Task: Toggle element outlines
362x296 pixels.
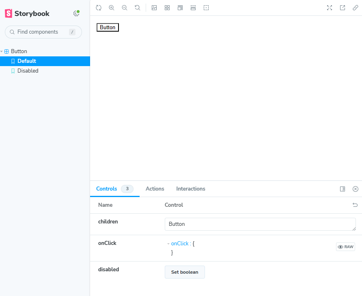Action: click(x=206, y=8)
